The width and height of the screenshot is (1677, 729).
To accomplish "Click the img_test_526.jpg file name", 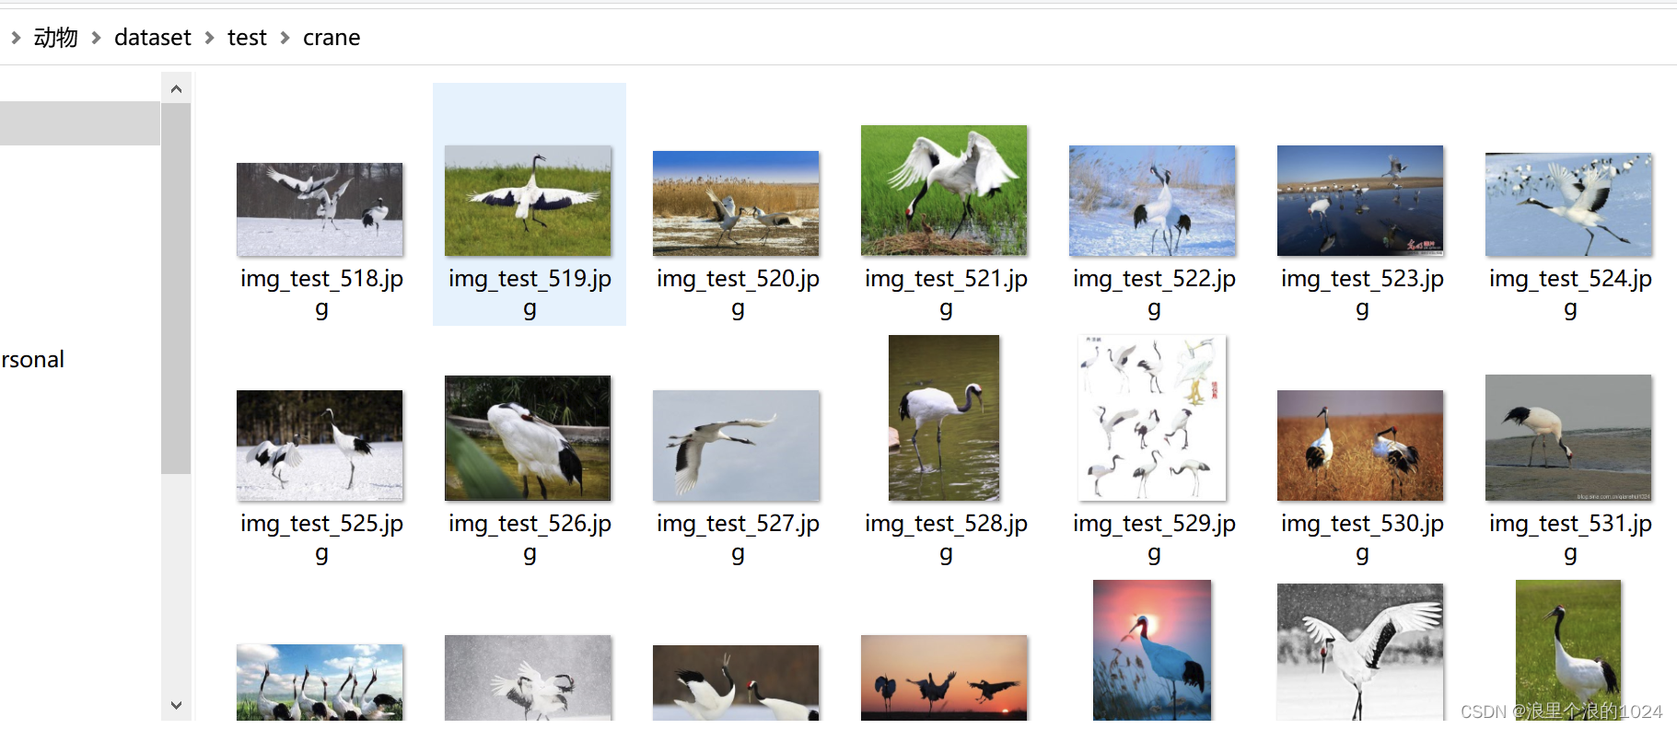I will [530, 538].
